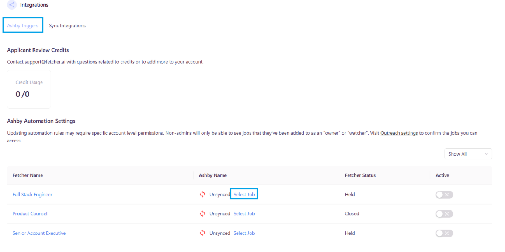The width and height of the screenshot is (505, 252).
Task: Click the Credit Usage card
Action: tap(29, 89)
